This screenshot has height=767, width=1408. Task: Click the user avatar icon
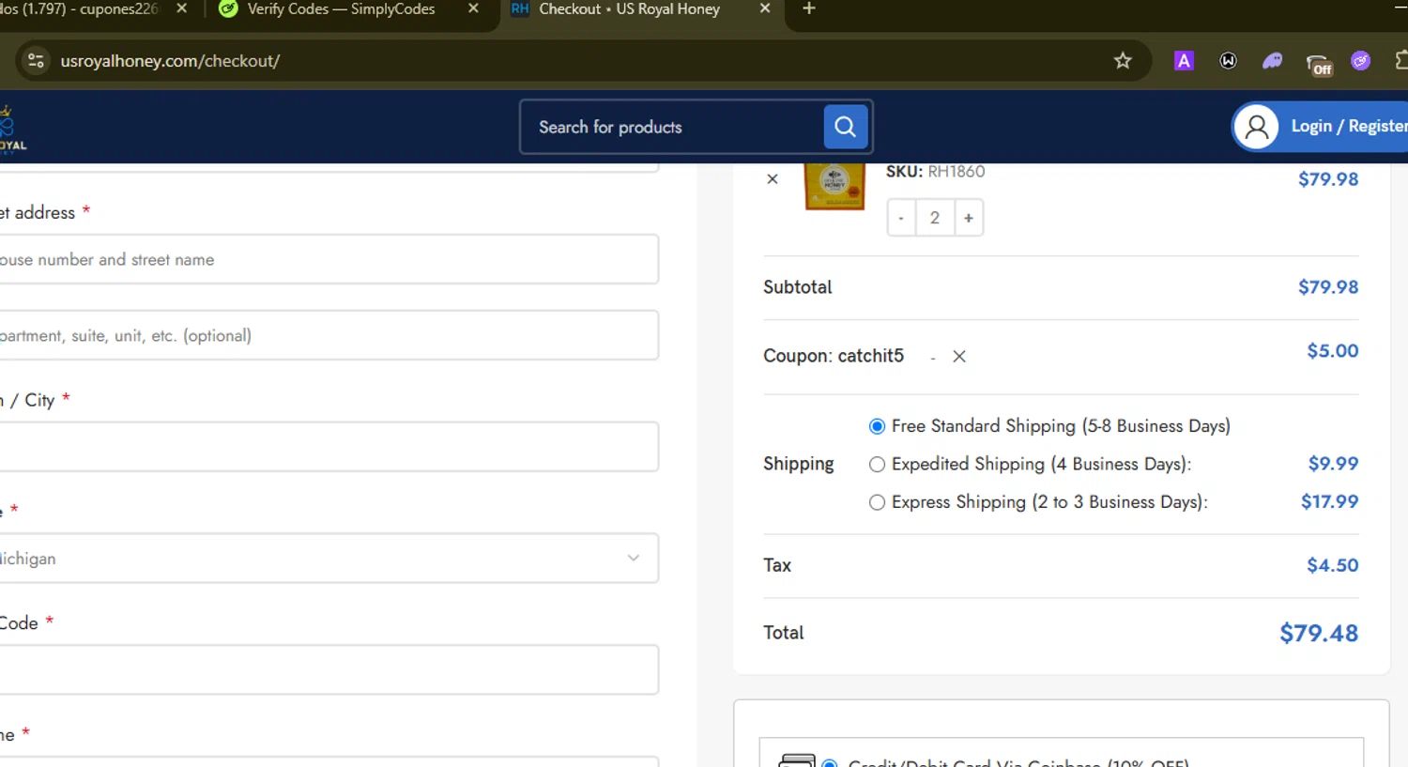1257,127
